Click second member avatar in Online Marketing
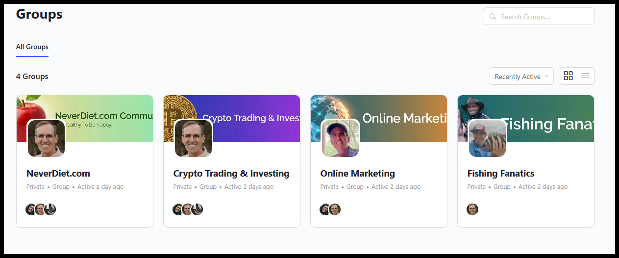 pos(335,209)
